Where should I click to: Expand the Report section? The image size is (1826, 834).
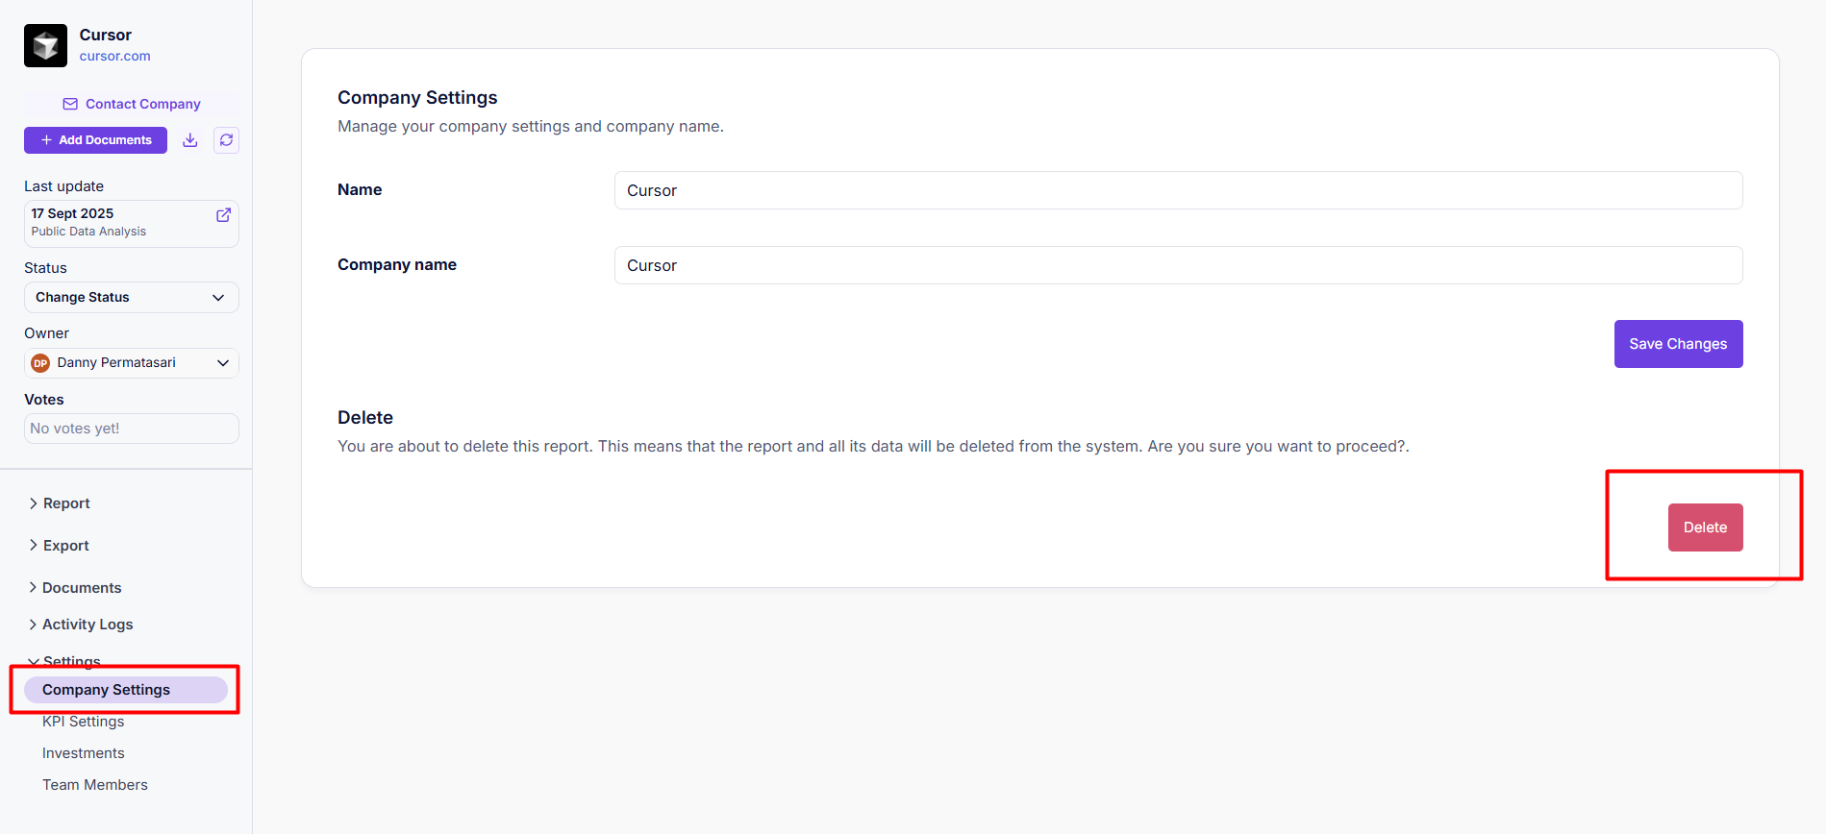click(65, 503)
